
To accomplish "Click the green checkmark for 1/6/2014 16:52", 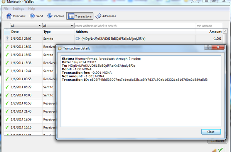I will pyautogui.click(x=7, y=55).
